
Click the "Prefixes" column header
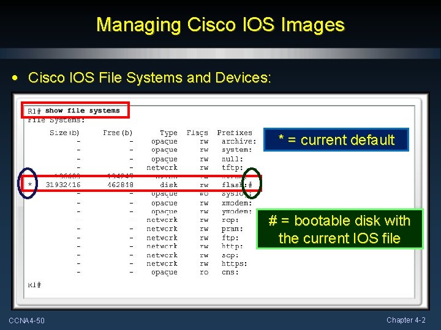(235, 133)
